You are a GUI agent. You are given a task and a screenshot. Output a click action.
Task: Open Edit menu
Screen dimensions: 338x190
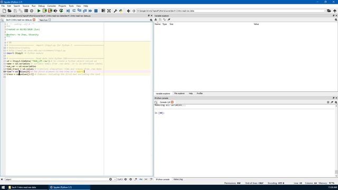(x=9, y=6)
